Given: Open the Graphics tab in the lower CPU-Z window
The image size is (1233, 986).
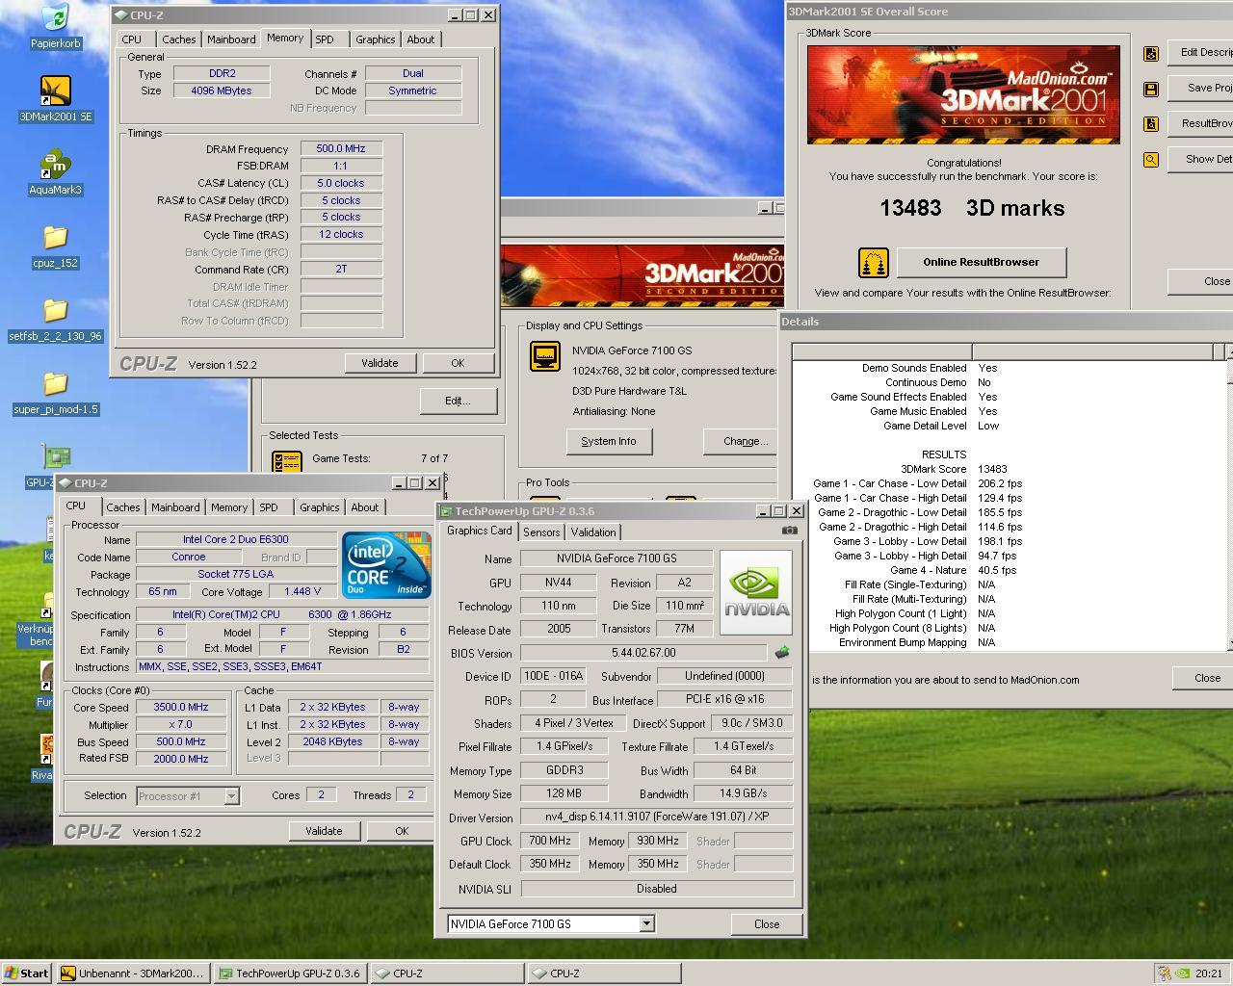Looking at the screenshot, I should 319,507.
